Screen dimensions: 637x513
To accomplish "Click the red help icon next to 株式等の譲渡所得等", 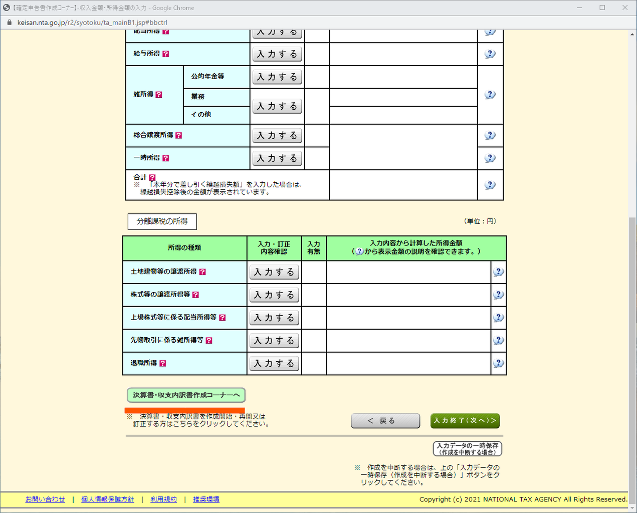I will (196, 295).
